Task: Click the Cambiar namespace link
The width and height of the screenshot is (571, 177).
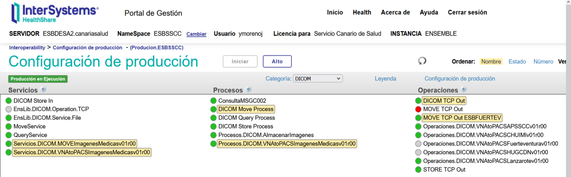Action: (196, 34)
